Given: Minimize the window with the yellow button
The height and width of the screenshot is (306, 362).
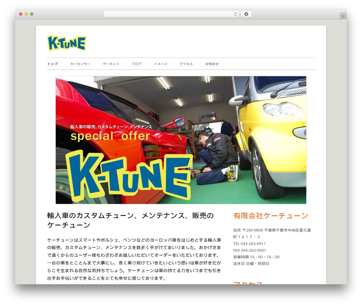Looking at the screenshot, I should click(26, 14).
